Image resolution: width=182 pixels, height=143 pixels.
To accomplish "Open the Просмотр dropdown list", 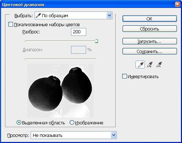I will 74,135.
